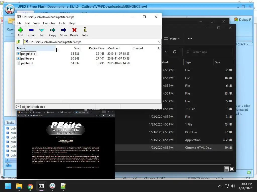Select the Traits tab in JPEXS
Screen dimensions: 257x192
tap(10, 122)
